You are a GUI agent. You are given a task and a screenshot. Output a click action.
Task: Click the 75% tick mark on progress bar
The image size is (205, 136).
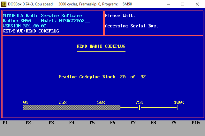tap(140, 108)
